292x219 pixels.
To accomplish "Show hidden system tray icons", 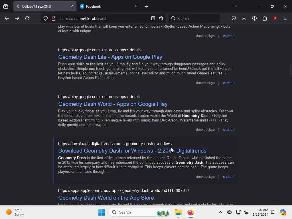I will click(x=220, y=212).
